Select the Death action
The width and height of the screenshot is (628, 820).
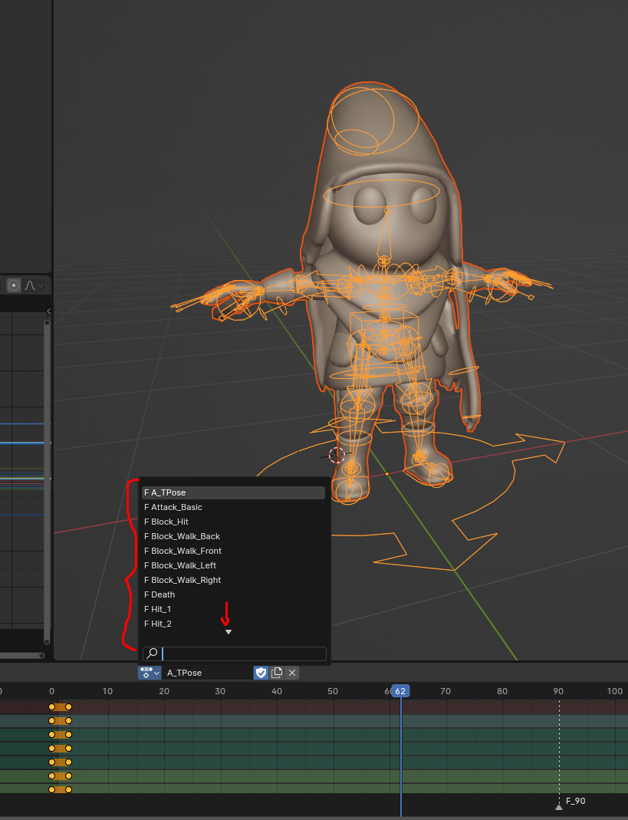coord(233,595)
